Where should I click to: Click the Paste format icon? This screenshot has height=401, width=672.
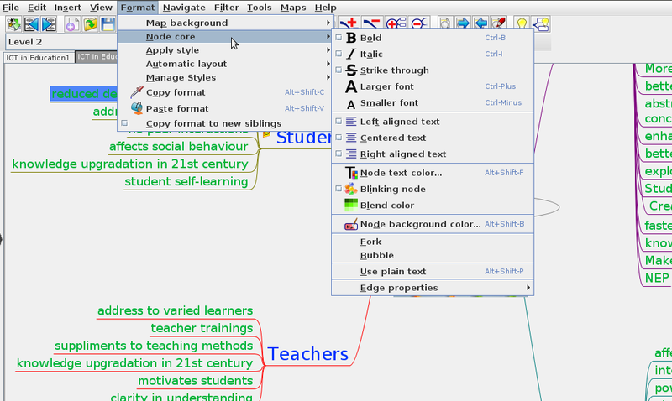(x=137, y=108)
